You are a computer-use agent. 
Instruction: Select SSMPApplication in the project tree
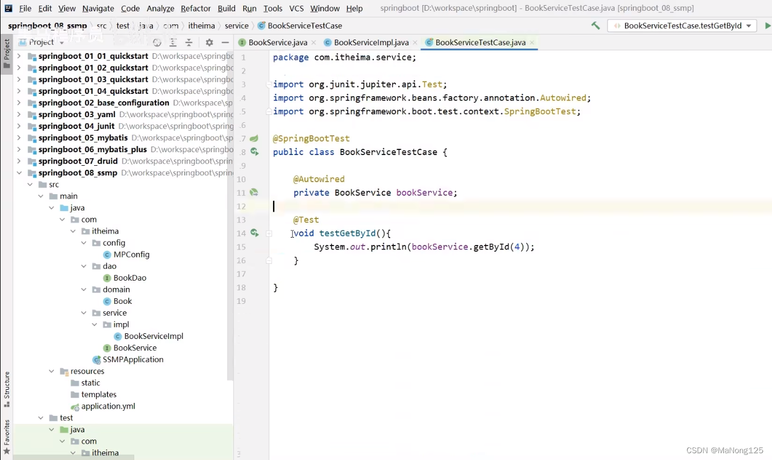[x=127, y=359]
